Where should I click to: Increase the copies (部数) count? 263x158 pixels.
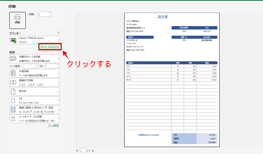click(50, 13)
